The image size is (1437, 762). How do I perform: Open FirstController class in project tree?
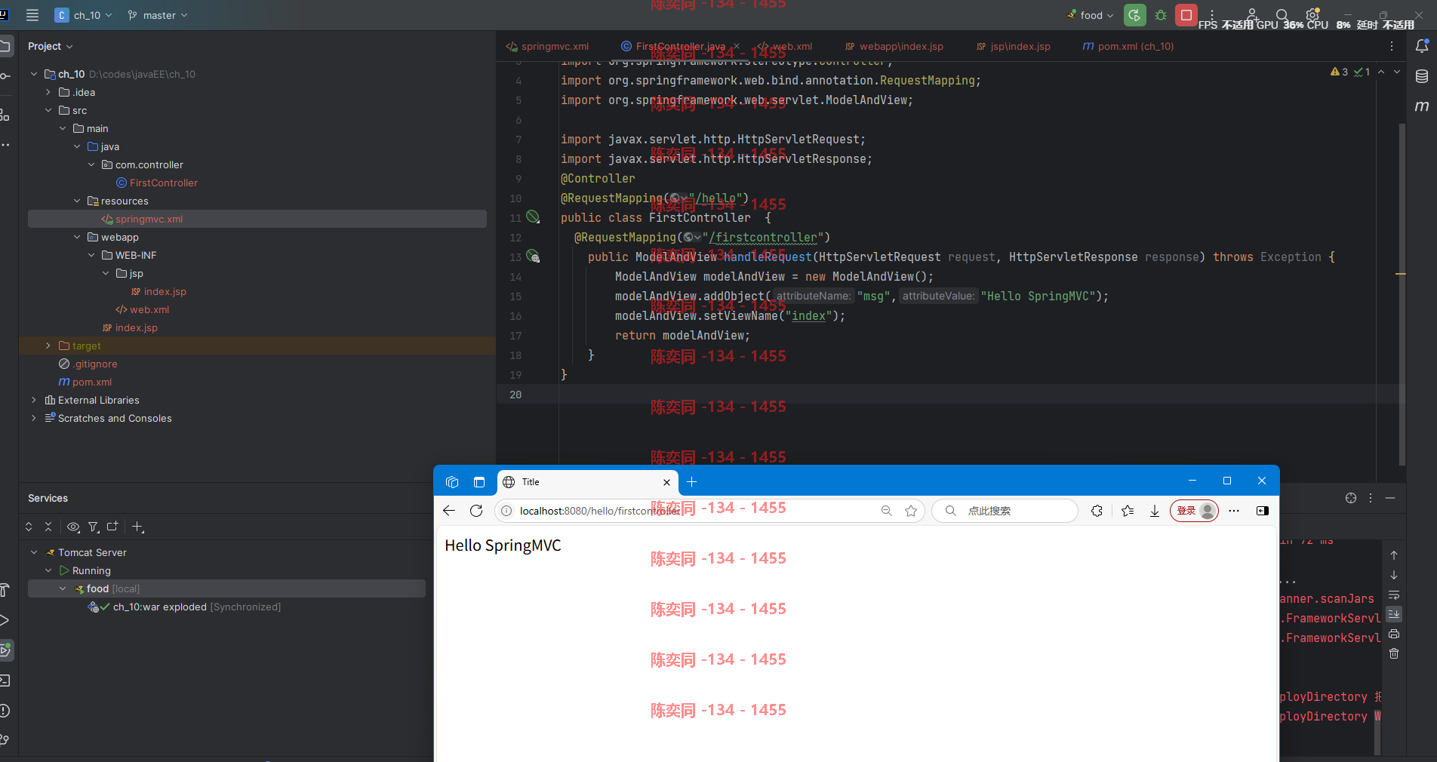pos(157,183)
